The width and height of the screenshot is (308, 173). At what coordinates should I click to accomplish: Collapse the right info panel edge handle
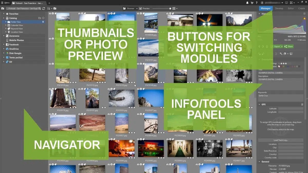point(307,98)
